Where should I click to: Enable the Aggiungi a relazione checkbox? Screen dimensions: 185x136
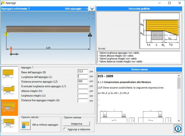[x=65, y=129]
